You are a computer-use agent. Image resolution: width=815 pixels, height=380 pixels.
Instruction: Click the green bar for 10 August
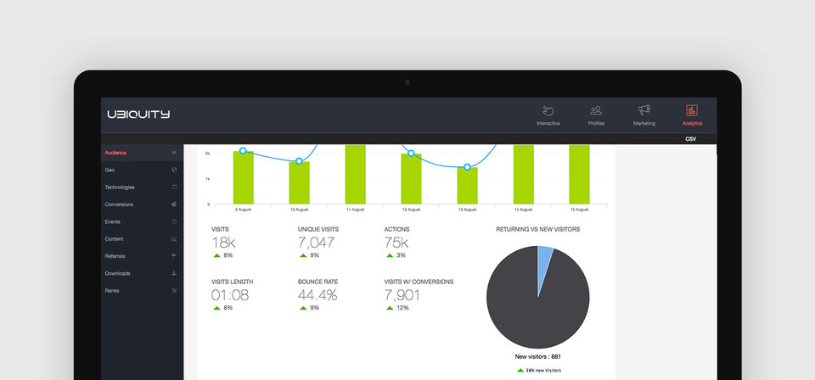click(300, 182)
